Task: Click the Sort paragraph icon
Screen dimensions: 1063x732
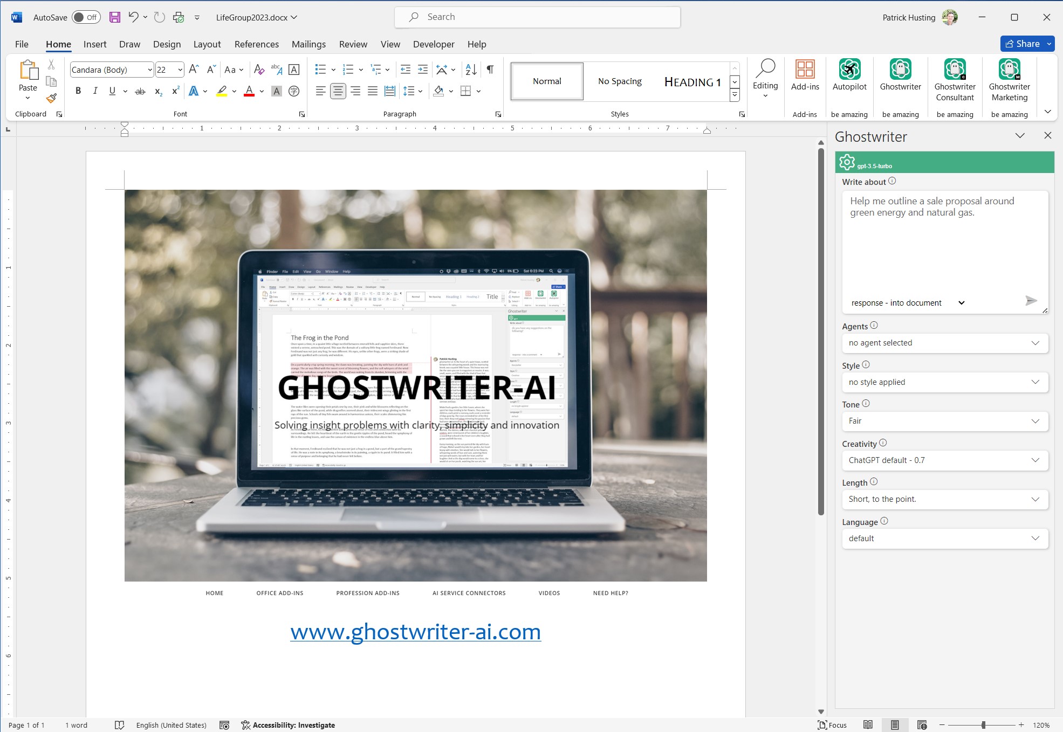Action: pyautogui.click(x=471, y=70)
